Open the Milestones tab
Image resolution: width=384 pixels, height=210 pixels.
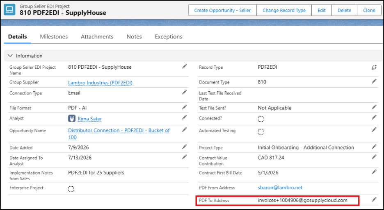tap(54, 37)
